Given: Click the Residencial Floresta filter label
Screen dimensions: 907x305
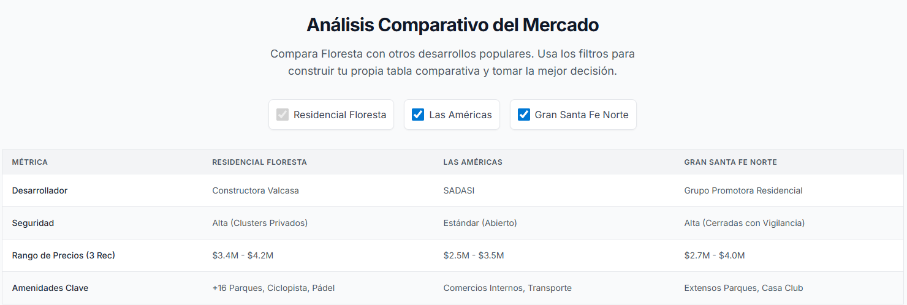Looking at the screenshot, I should (340, 115).
